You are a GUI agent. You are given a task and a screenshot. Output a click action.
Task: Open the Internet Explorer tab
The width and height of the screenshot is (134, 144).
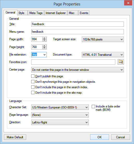pos(56,13)
